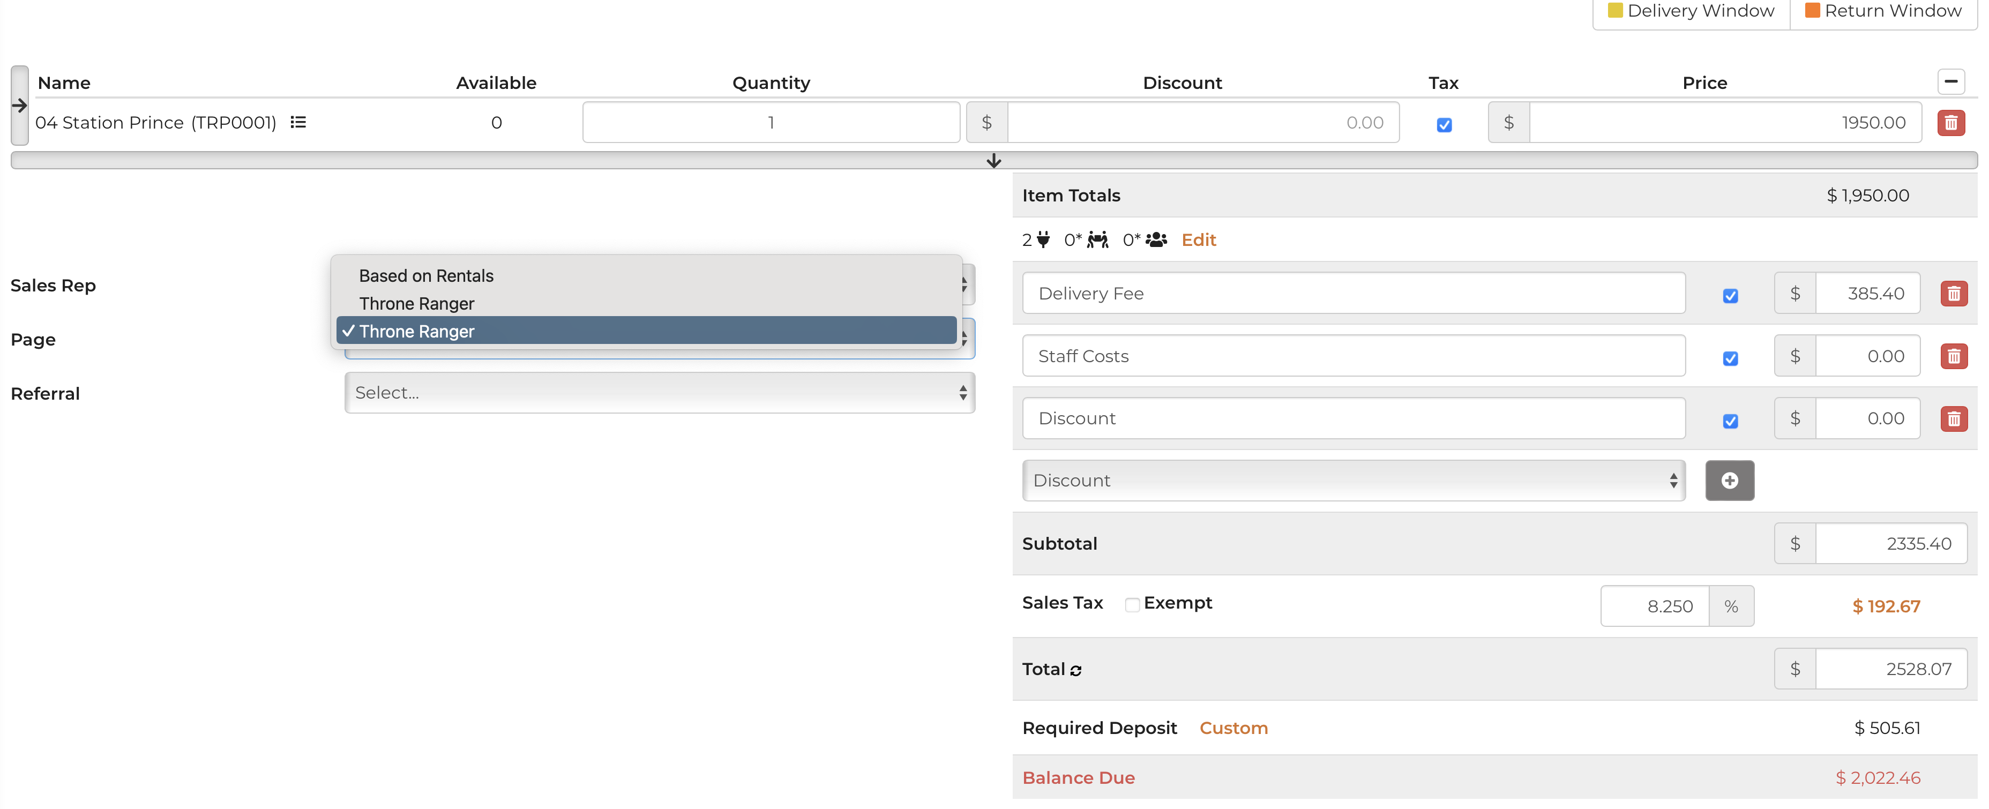Collapse items table with minus button
Viewport: 1989px width, 809px height.
[1950, 81]
